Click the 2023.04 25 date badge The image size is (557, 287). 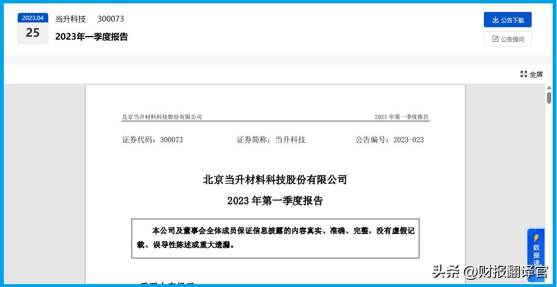pos(32,28)
